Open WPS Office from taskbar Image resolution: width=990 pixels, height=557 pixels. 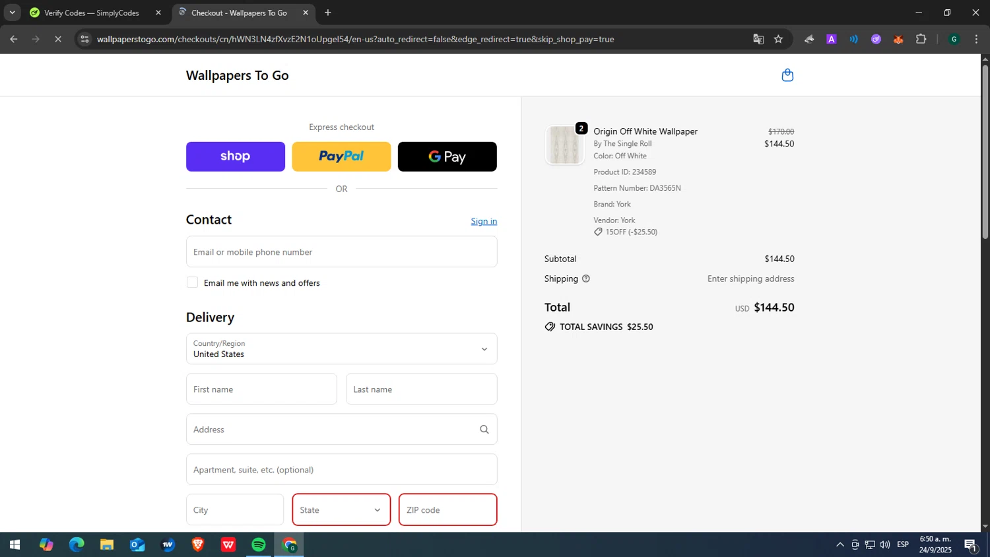(x=228, y=544)
